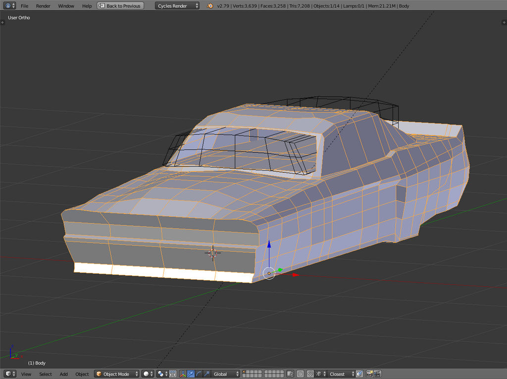Viewport: 507px width, 379px height.
Task: Click the OpenGL render image camera icon
Action: coord(369,374)
